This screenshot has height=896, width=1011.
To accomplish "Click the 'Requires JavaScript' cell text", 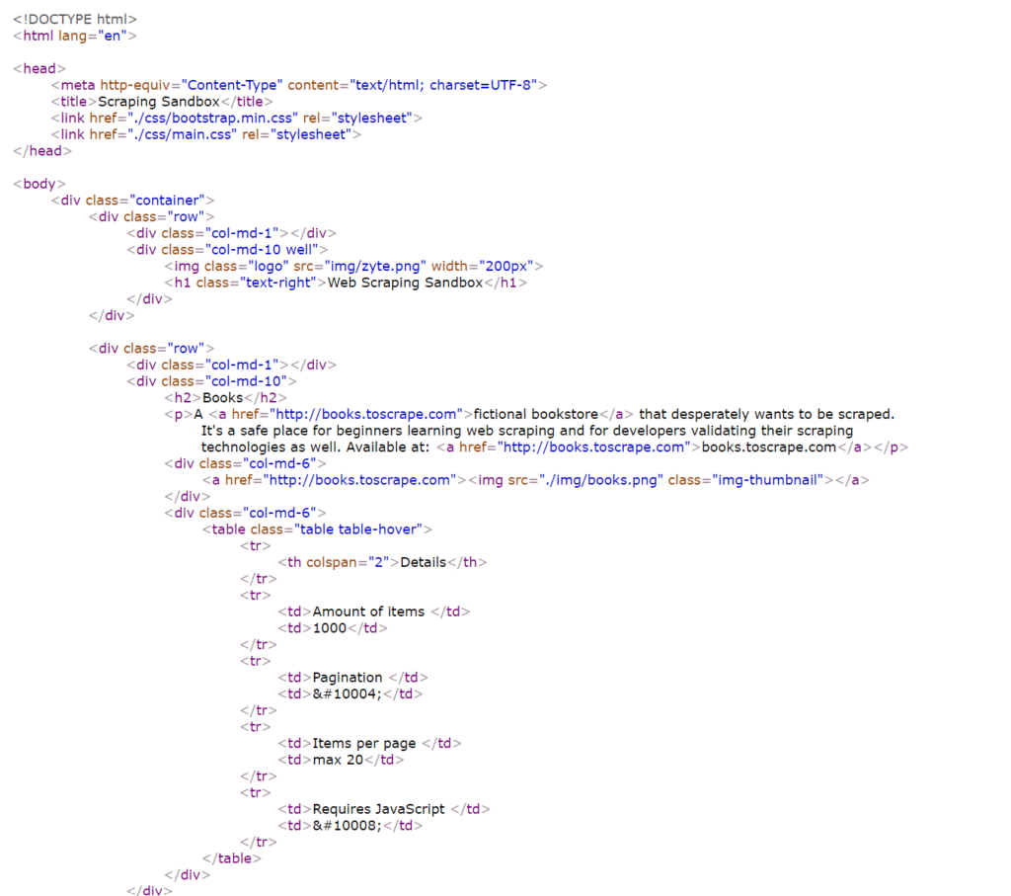I will click(x=378, y=809).
